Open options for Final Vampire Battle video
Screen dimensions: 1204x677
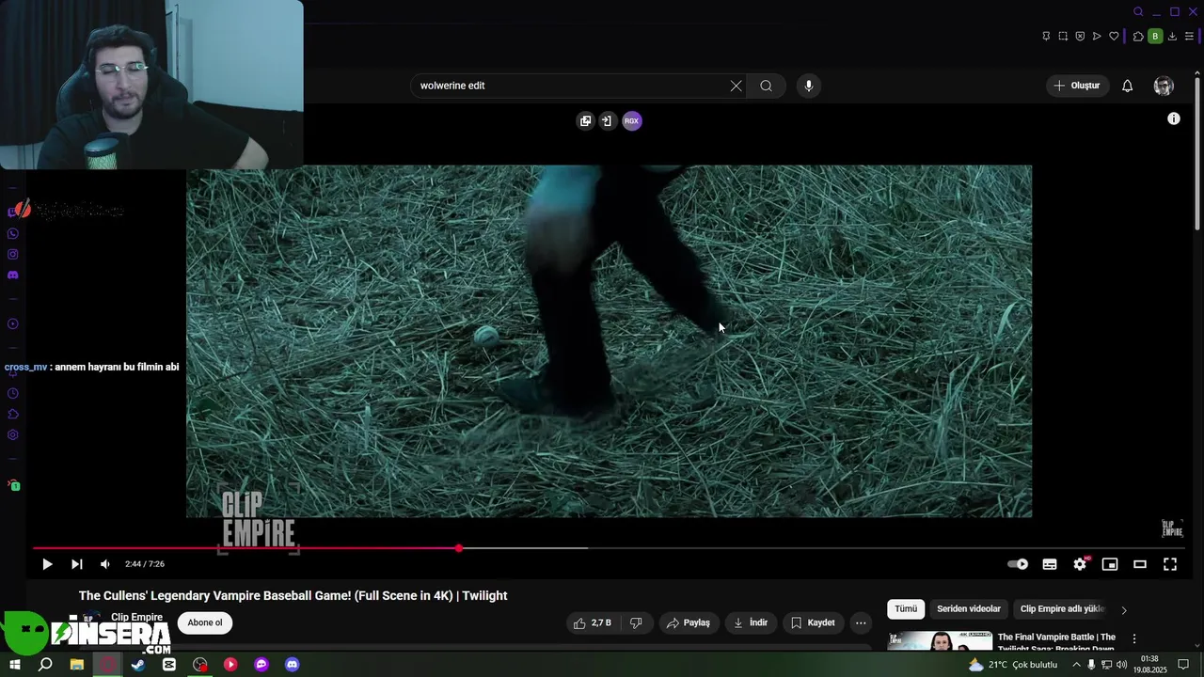pyautogui.click(x=1134, y=638)
